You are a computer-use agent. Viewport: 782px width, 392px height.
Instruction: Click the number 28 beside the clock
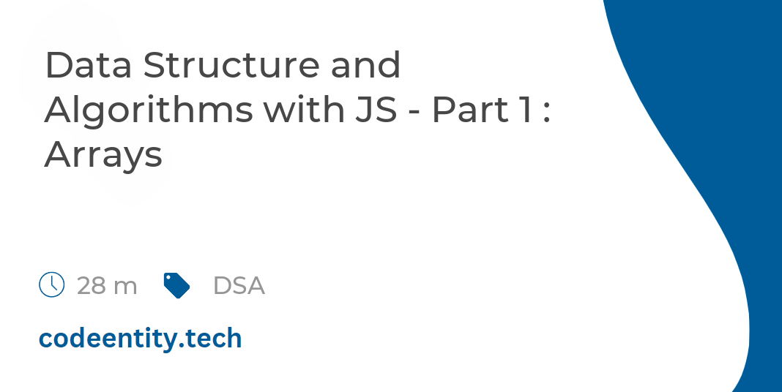click(x=92, y=286)
